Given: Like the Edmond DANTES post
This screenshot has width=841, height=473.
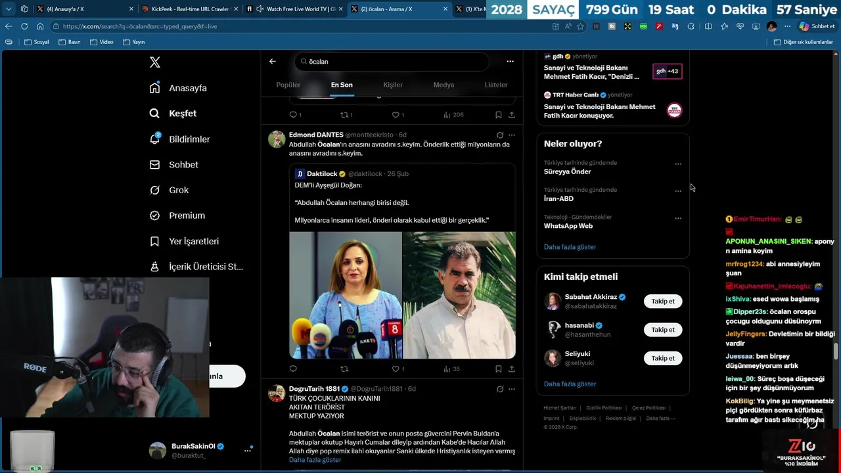Looking at the screenshot, I should pyautogui.click(x=398, y=369).
